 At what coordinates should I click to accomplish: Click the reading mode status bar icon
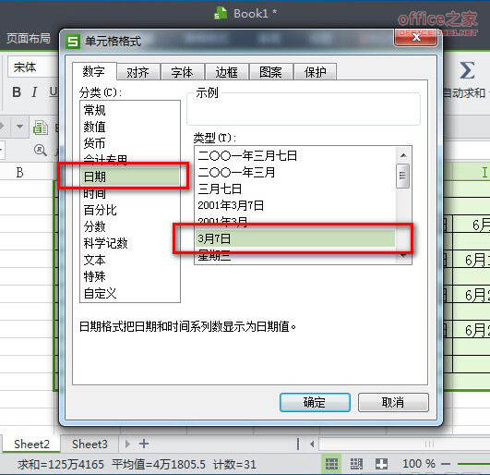(x=381, y=464)
